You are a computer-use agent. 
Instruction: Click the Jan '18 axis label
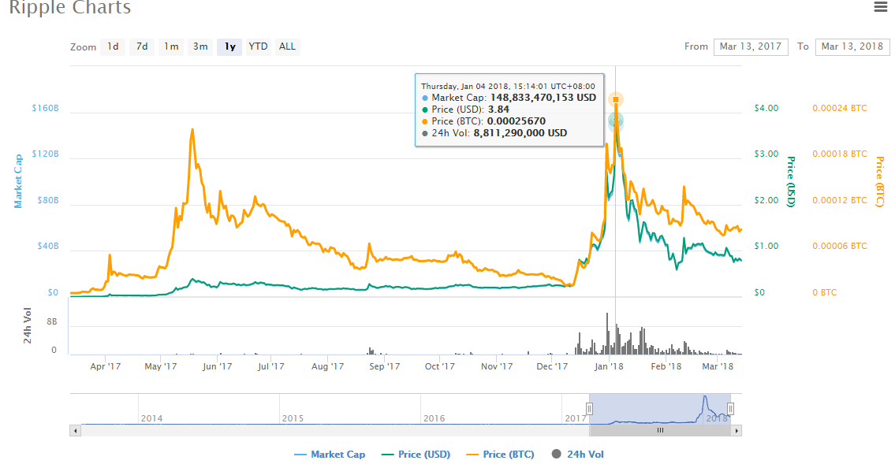click(x=609, y=366)
